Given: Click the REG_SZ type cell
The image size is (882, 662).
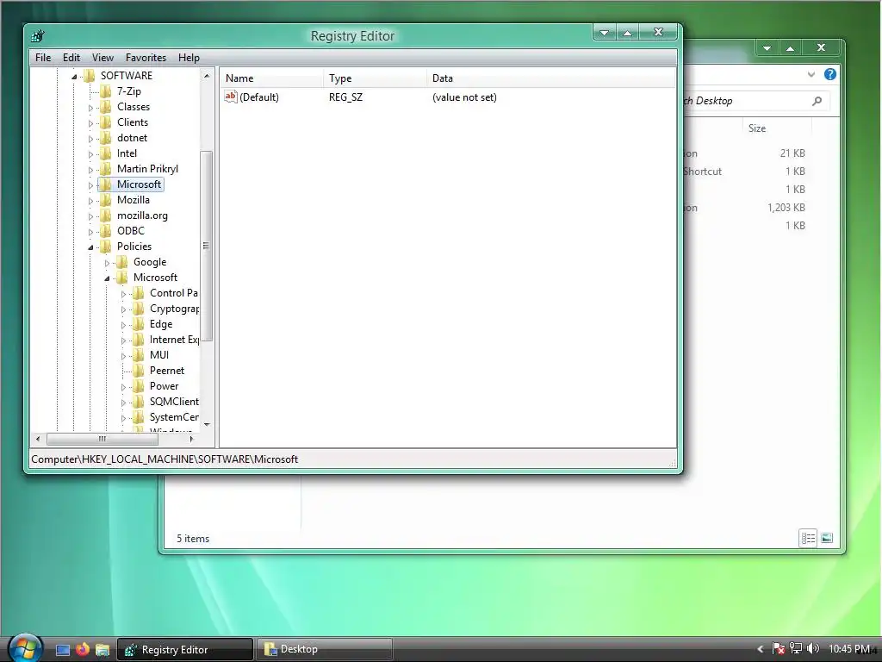Looking at the screenshot, I should click(x=345, y=97).
